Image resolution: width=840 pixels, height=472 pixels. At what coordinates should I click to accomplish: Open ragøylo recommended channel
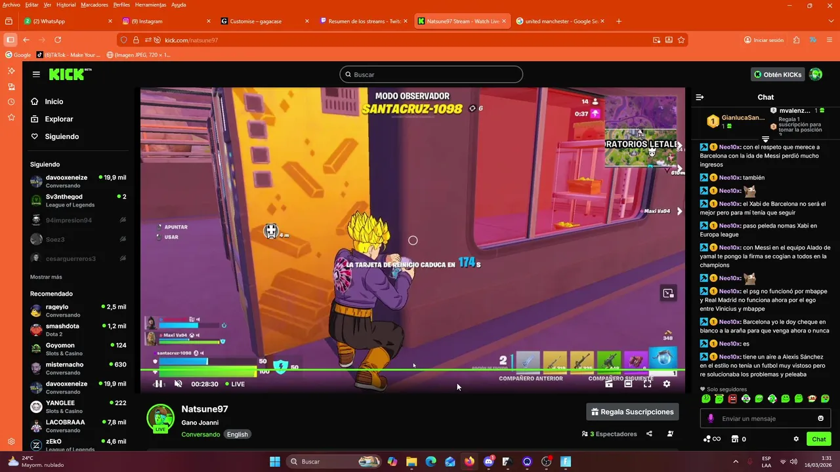(x=78, y=311)
